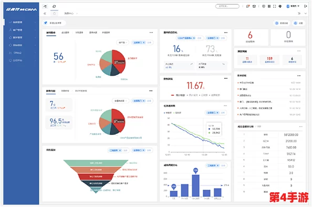Image resolution: width=312 pixels, height=207 pixels.
Task: Open more options on the 11.67 card
Action: point(226,78)
